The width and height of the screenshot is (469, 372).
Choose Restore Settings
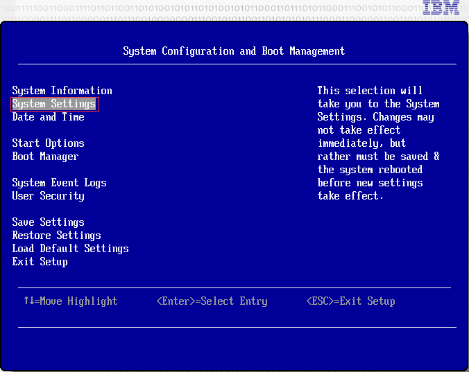coord(56,236)
